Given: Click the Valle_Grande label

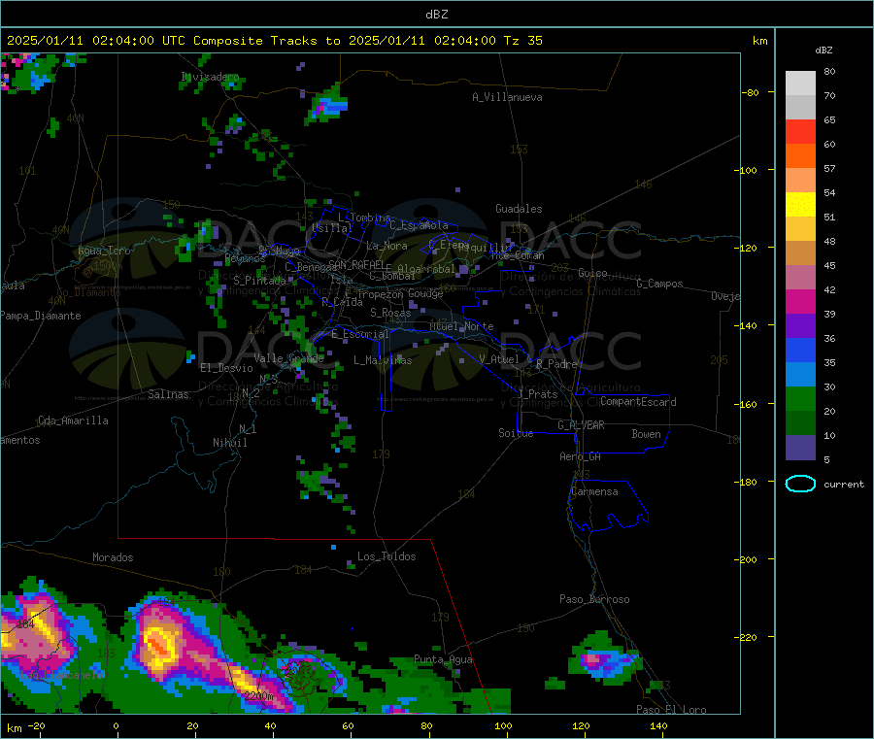Looking at the screenshot, I should click(x=288, y=358).
